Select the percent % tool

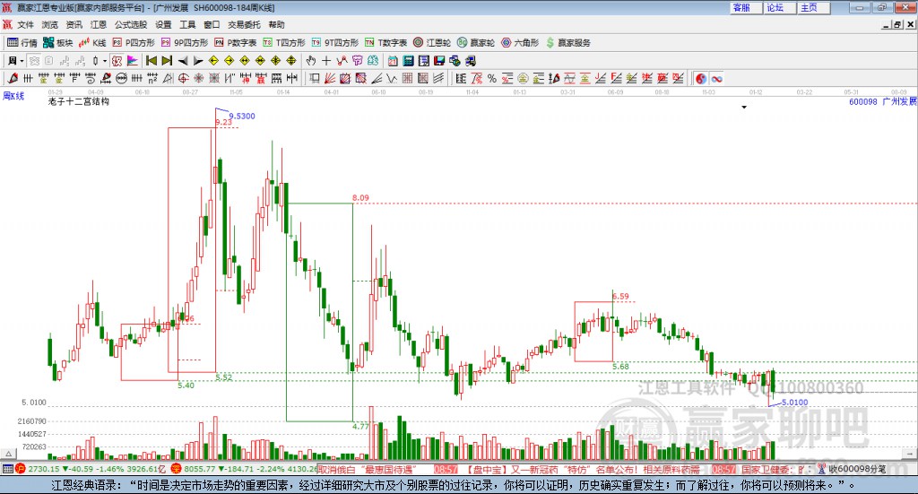(492, 78)
